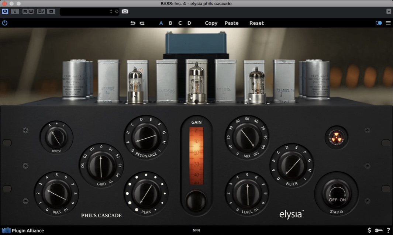
Task: Switch A/B comparison setting button
Action: click(x=41, y=11)
